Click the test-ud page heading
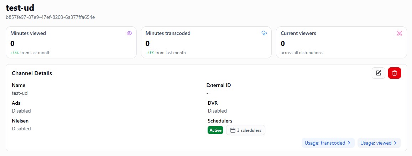This screenshot has height=156, width=412. [x=20, y=7]
